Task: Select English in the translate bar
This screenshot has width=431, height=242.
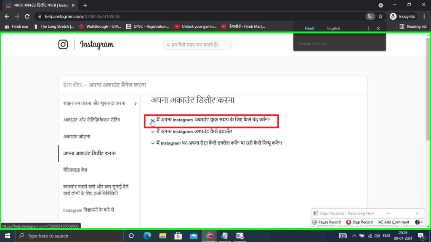Action: pyautogui.click(x=333, y=28)
